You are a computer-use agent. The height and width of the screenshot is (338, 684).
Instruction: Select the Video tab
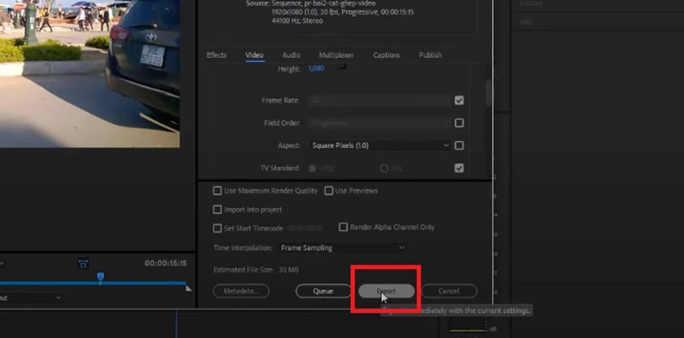(254, 55)
